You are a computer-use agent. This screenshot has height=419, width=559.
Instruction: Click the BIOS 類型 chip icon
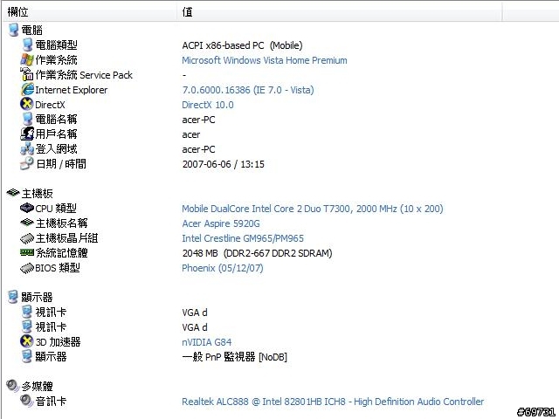click(x=27, y=268)
